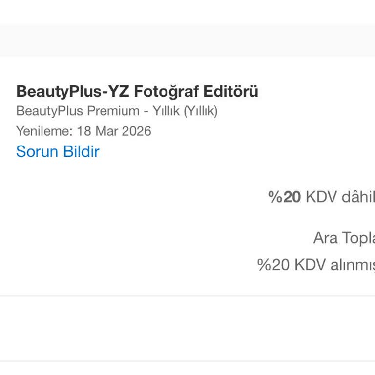Screen dimensions: 375x375
Task: Click the renewal date 18 Mar 2026
Action: tap(114, 131)
